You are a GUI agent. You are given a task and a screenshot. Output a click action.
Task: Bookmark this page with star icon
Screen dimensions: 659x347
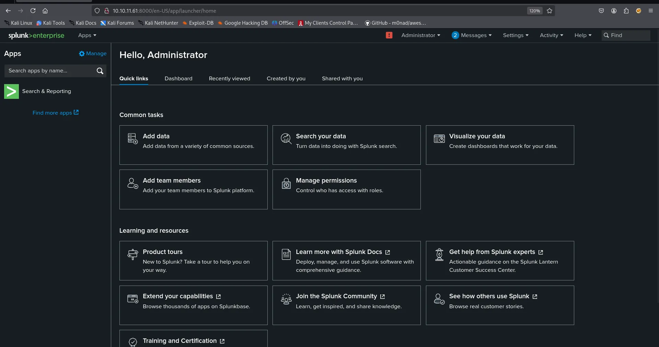click(550, 11)
